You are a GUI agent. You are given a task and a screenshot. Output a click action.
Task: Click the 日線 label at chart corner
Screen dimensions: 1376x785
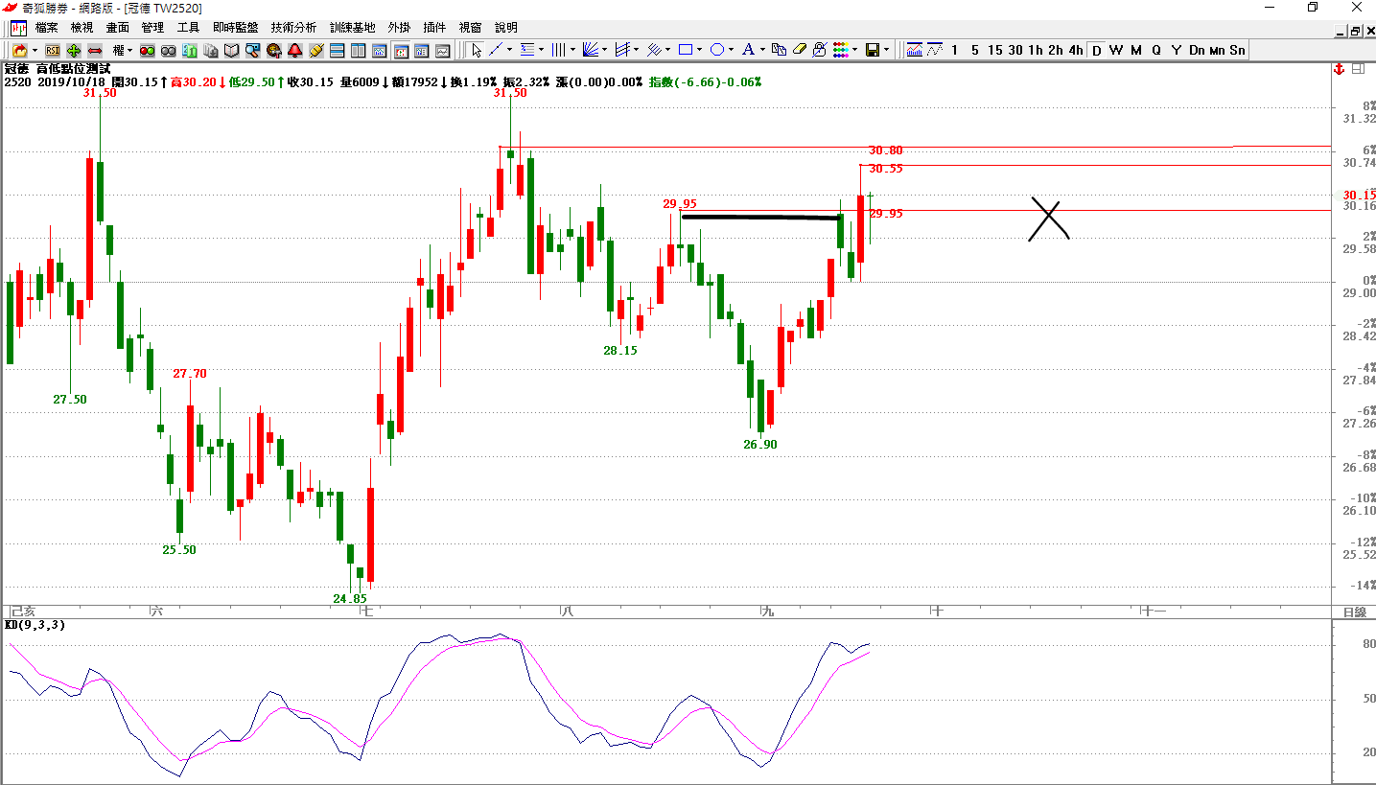click(x=1354, y=612)
